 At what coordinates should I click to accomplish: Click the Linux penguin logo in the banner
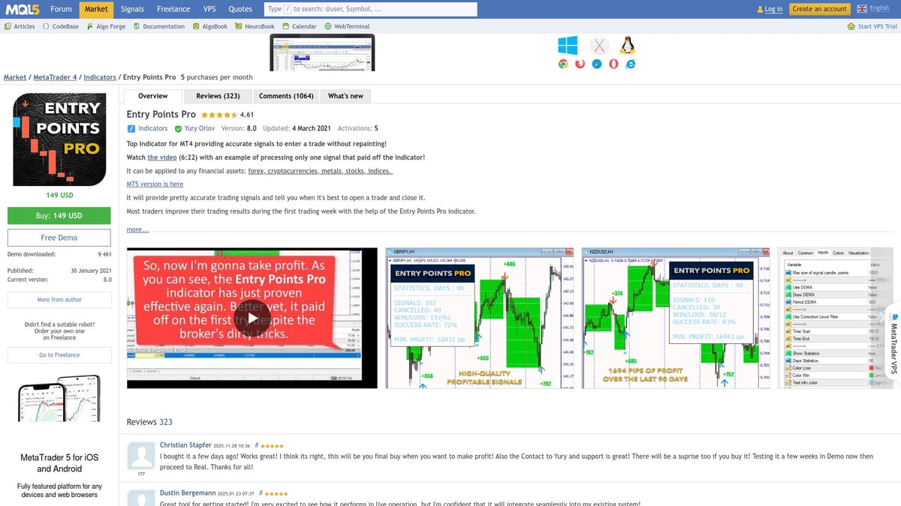coord(628,45)
